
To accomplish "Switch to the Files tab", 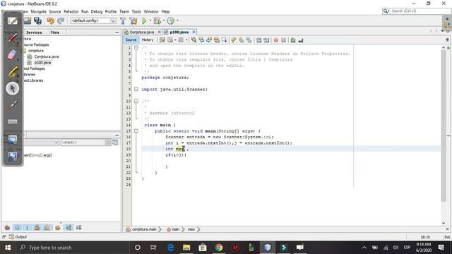I will click(x=55, y=32).
